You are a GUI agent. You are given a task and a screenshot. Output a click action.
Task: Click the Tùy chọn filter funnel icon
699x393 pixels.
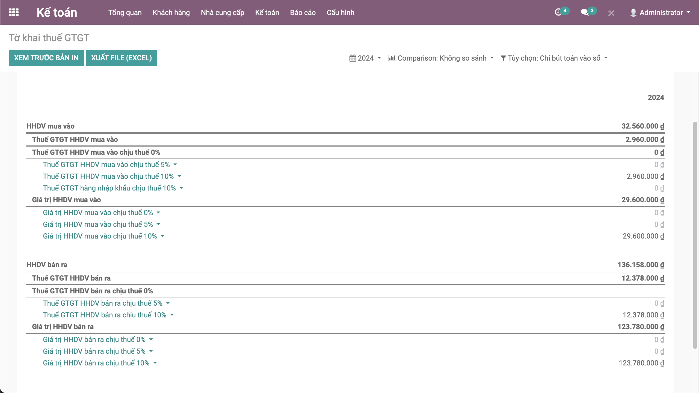click(x=503, y=58)
